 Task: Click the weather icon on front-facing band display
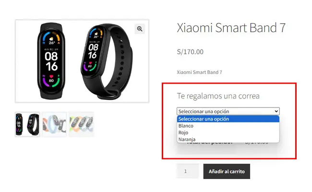[51, 39]
